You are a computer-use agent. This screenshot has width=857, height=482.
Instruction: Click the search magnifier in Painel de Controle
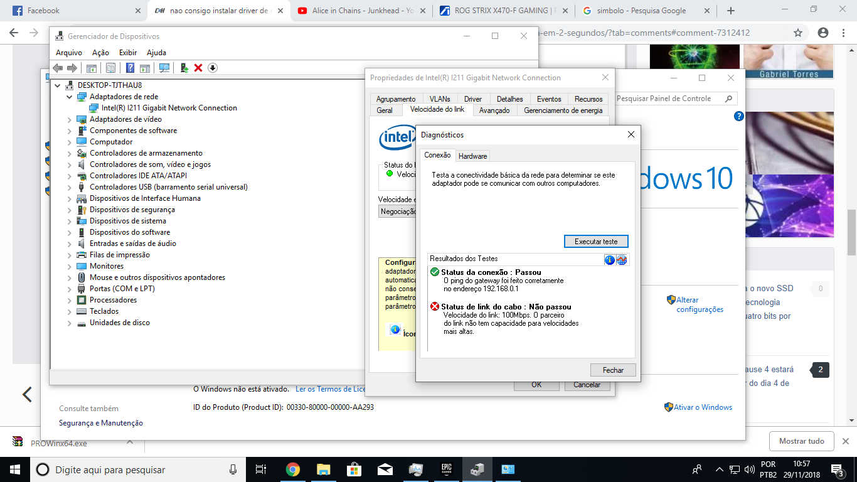[728, 99]
